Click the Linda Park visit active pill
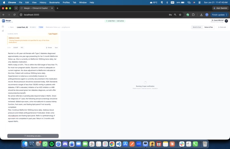 (115, 21)
